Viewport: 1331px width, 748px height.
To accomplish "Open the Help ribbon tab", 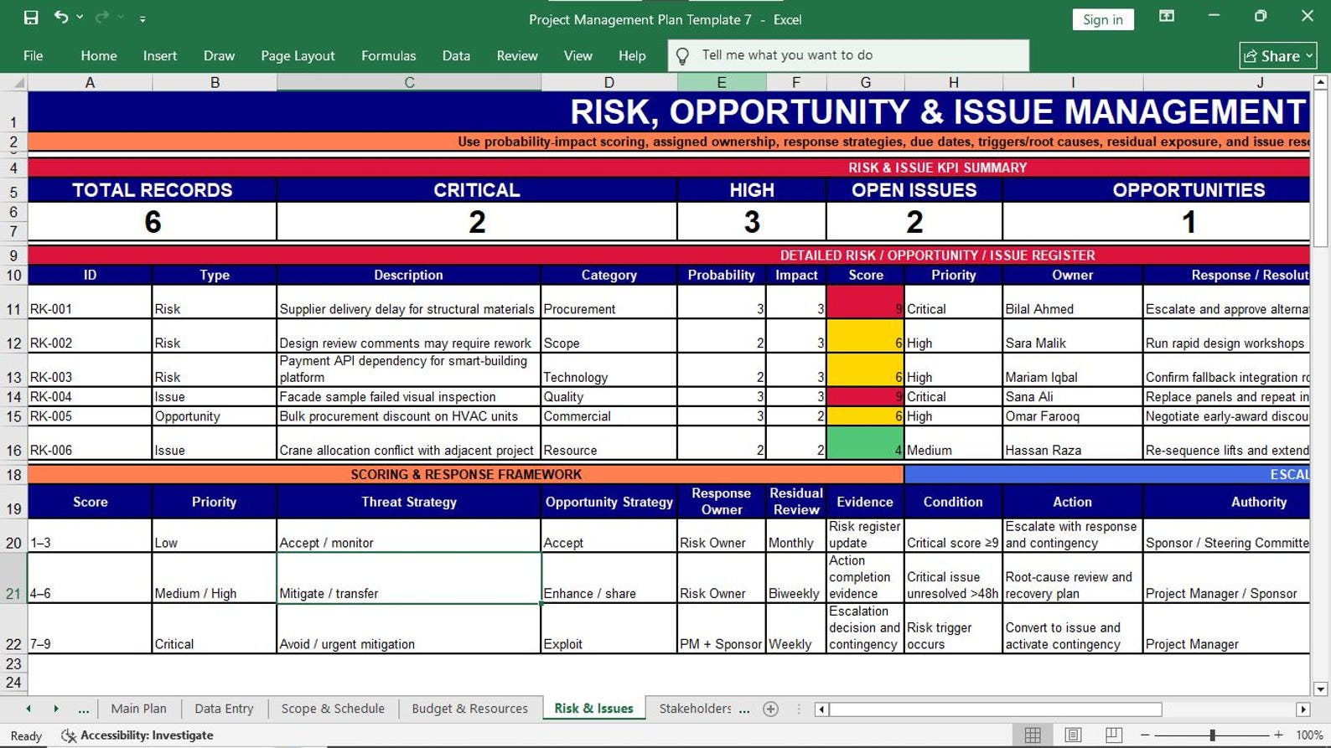I will point(632,55).
